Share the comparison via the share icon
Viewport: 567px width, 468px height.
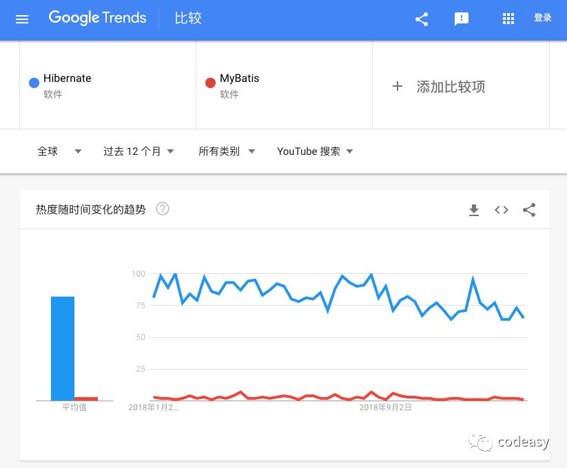[x=422, y=19]
